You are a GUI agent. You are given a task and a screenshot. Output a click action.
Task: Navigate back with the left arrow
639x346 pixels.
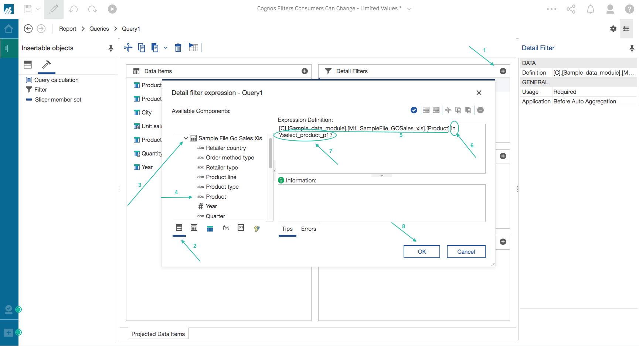(28, 28)
